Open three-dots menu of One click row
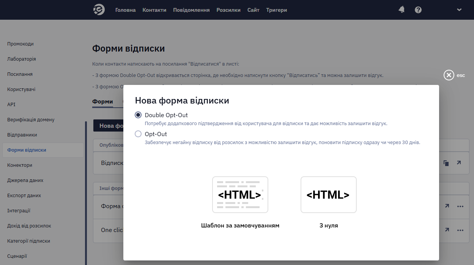Image resolution: width=474 pixels, height=265 pixels. click(x=460, y=230)
